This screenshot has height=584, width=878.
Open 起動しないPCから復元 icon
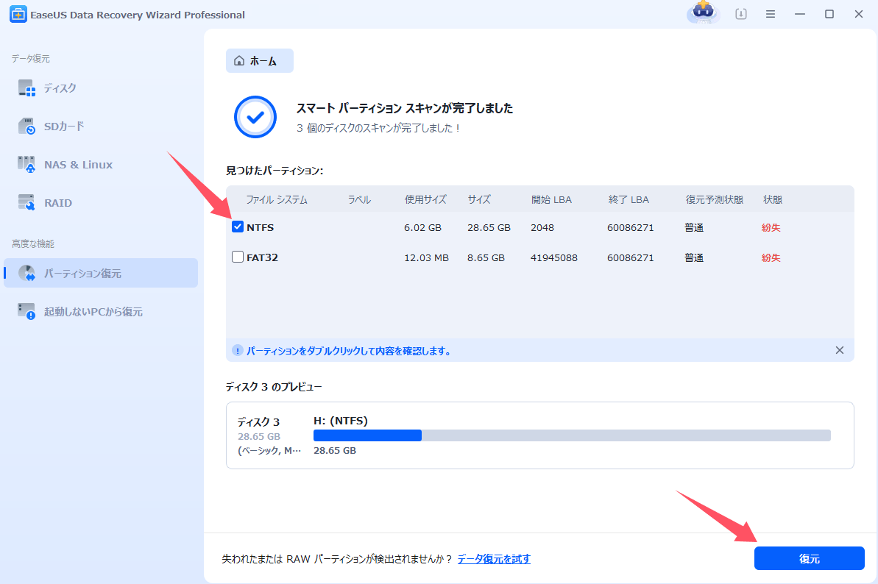27,312
